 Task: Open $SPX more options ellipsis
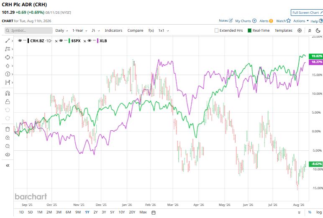[x=66, y=41]
